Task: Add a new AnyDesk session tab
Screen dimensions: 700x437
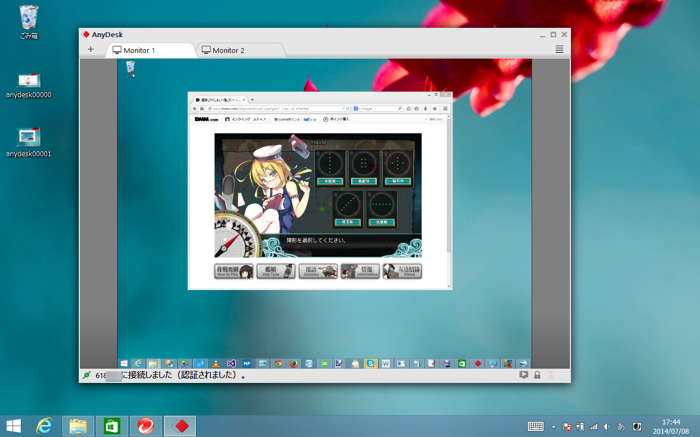Action: click(x=91, y=50)
